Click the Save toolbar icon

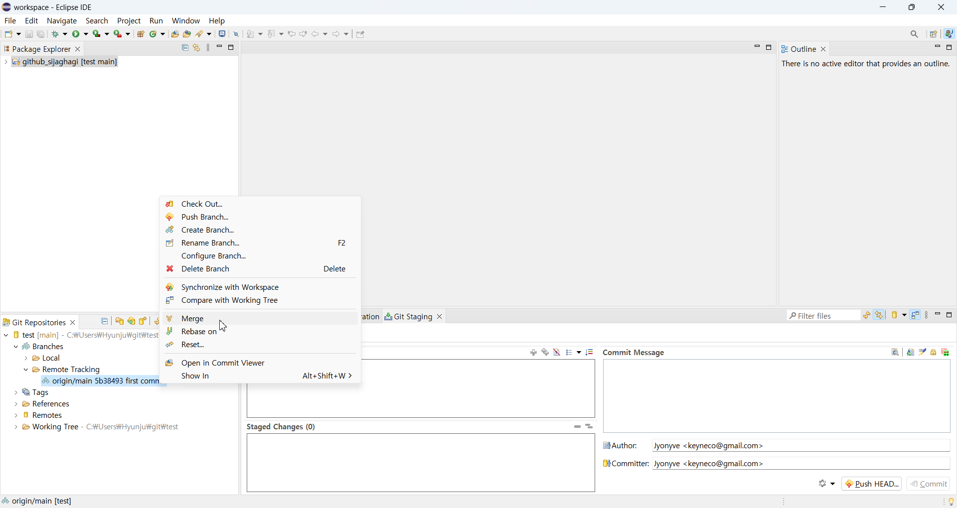point(29,34)
